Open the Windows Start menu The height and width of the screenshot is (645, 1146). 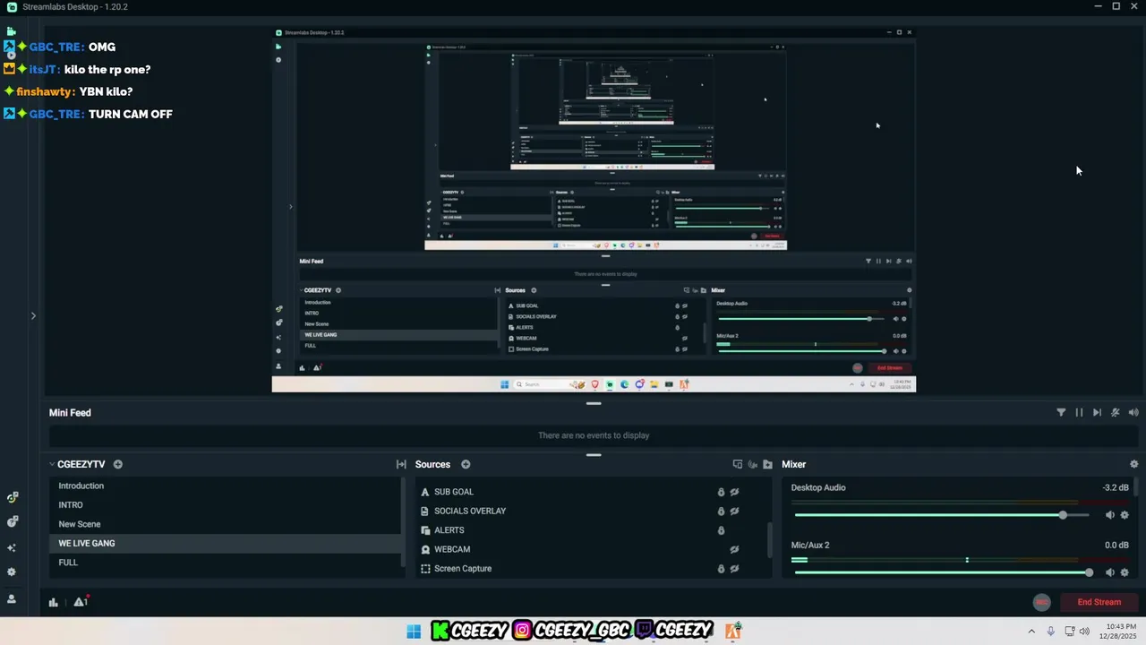click(x=414, y=632)
